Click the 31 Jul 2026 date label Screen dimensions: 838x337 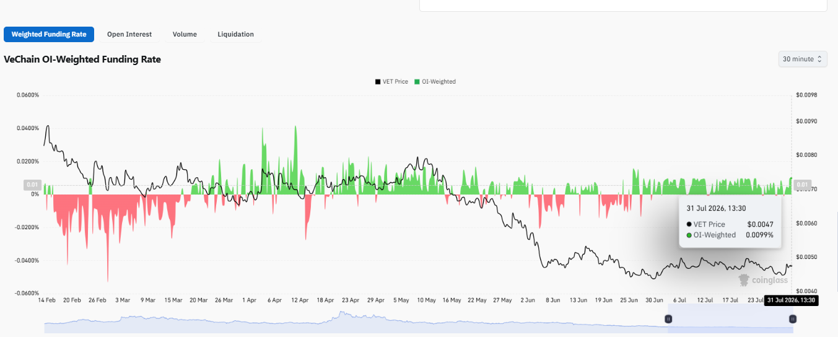[x=792, y=300]
